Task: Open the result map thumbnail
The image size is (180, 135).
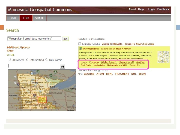Action: [x=163, y=57]
